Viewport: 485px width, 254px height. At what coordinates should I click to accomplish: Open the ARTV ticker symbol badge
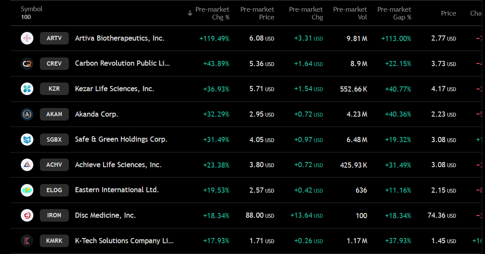(54, 38)
